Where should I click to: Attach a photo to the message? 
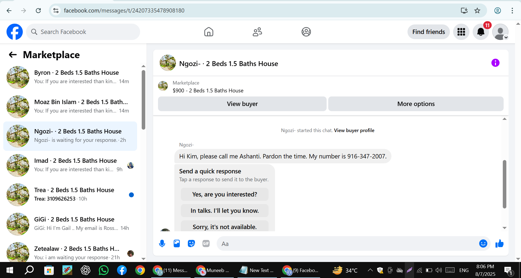(x=177, y=243)
